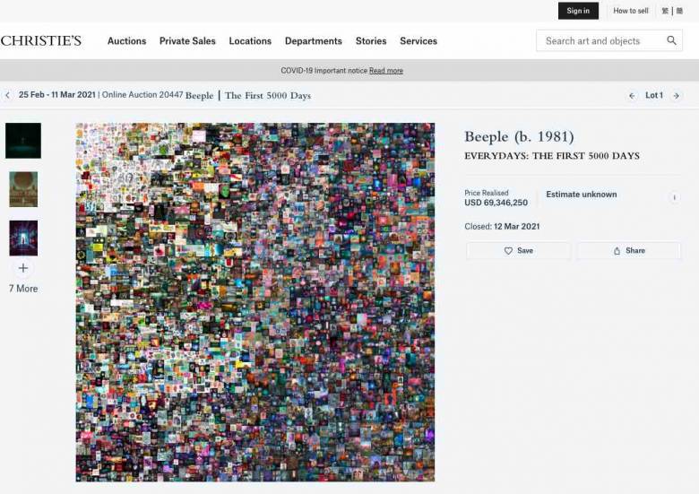Click the search magnifier icon

(671, 40)
